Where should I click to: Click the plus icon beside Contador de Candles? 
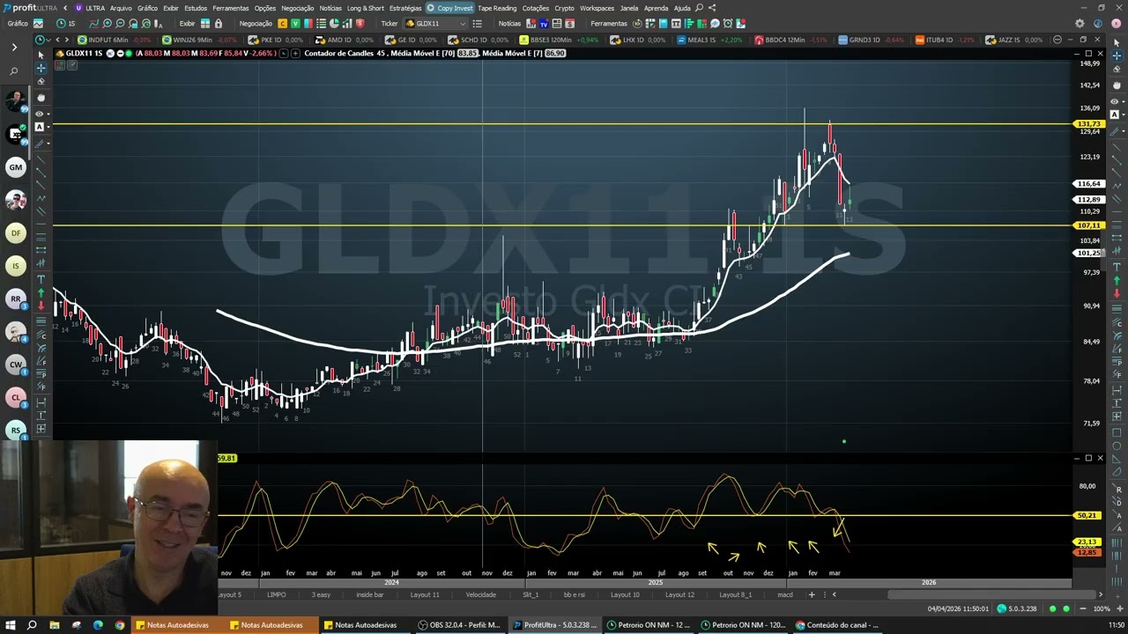point(295,53)
